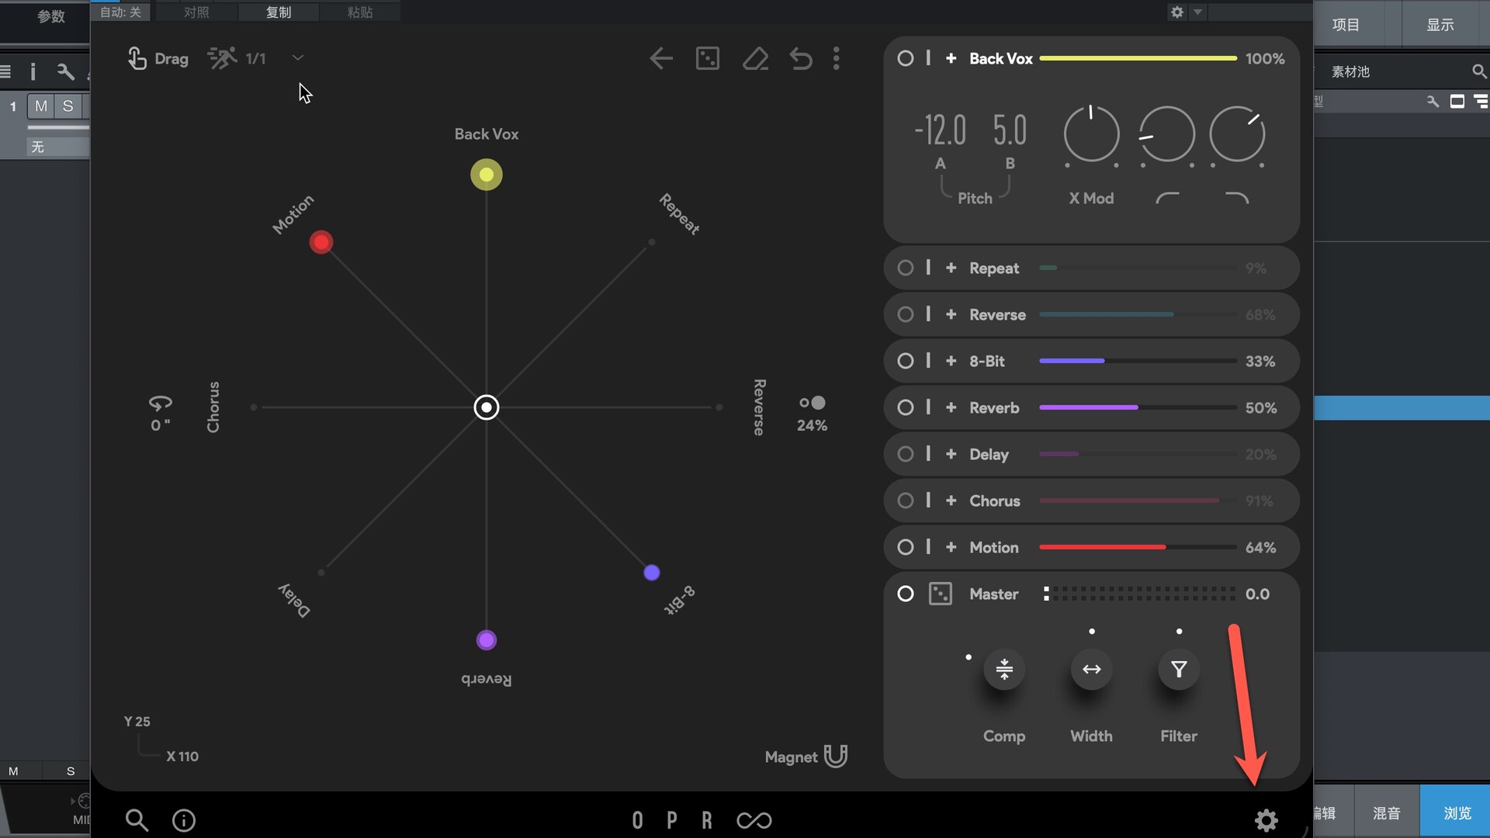1490x838 pixels.
Task: Click the dot-size icon above 24%
Action: click(x=813, y=403)
